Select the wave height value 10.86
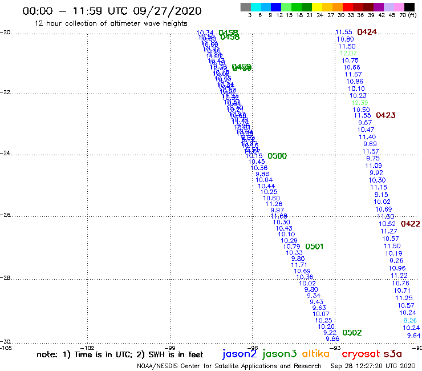422x371 pixels. point(355,82)
